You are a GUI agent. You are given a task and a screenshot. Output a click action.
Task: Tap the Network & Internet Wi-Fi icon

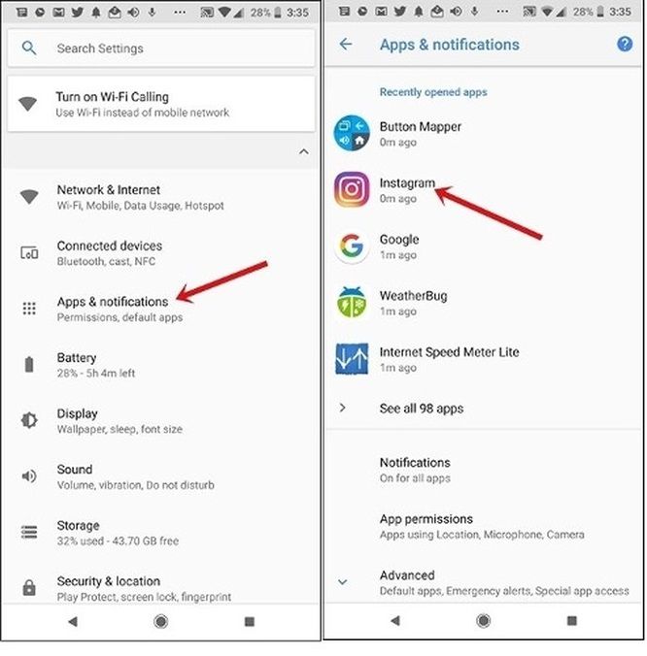tap(29, 196)
